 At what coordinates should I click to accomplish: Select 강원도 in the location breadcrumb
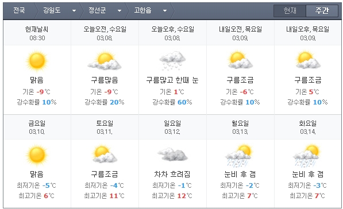pyautogui.click(x=52, y=10)
